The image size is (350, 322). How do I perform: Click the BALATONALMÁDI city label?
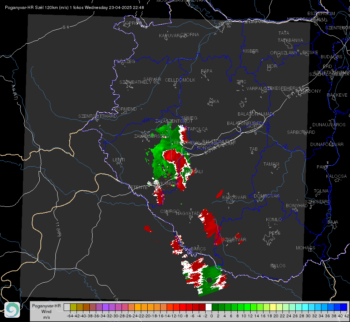256,114
